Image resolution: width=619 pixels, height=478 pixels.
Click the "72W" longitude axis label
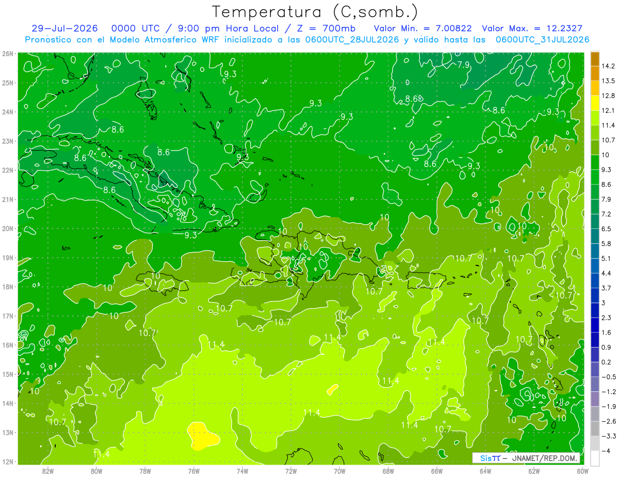pyautogui.click(x=291, y=471)
